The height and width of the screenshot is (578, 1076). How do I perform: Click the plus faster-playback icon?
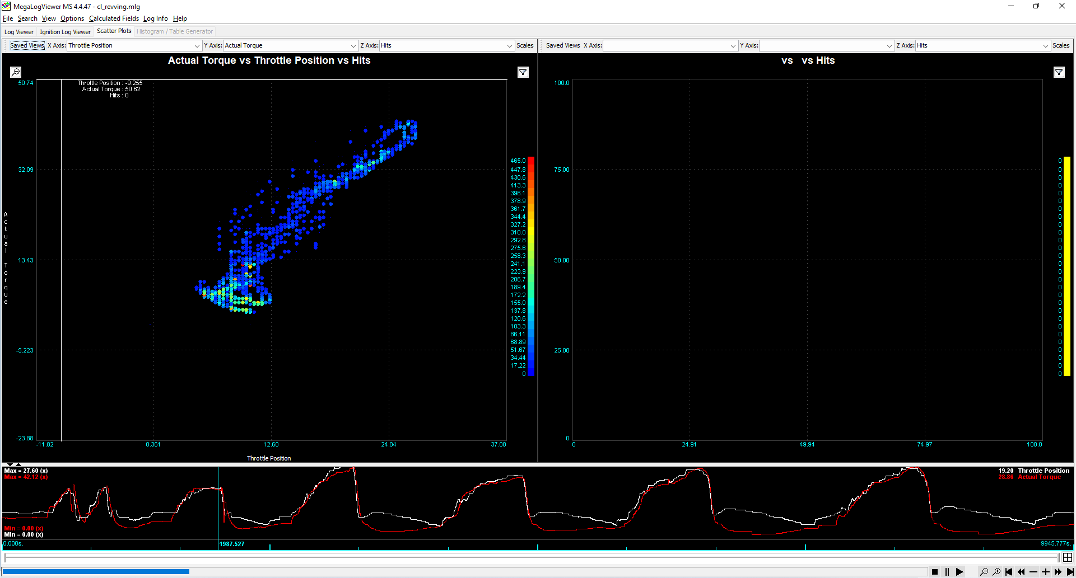tap(1046, 572)
